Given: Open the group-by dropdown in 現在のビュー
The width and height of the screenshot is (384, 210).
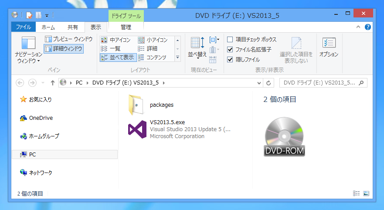Looking at the screenshot, I should pyautogui.click(x=214, y=40).
